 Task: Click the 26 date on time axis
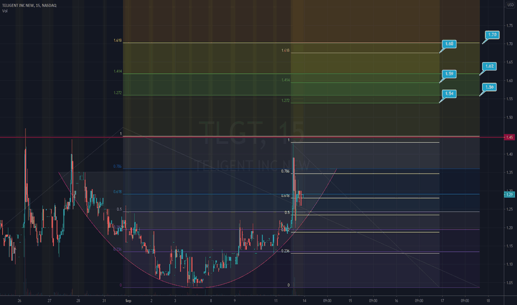point(19,301)
